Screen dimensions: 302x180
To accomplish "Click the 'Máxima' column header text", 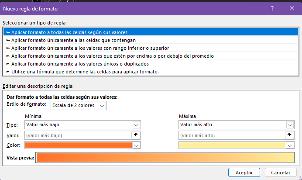I will (187, 116).
